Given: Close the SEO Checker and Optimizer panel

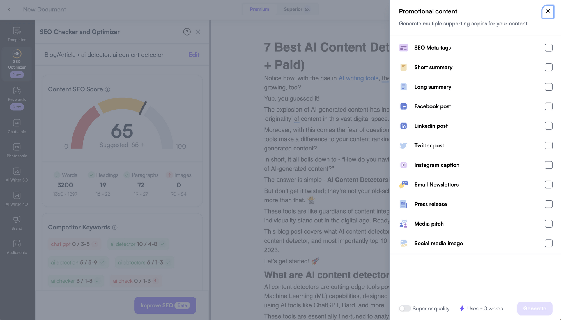Looking at the screenshot, I should tap(198, 32).
